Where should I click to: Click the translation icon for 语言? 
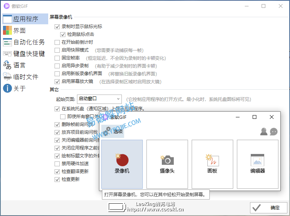click(7, 65)
